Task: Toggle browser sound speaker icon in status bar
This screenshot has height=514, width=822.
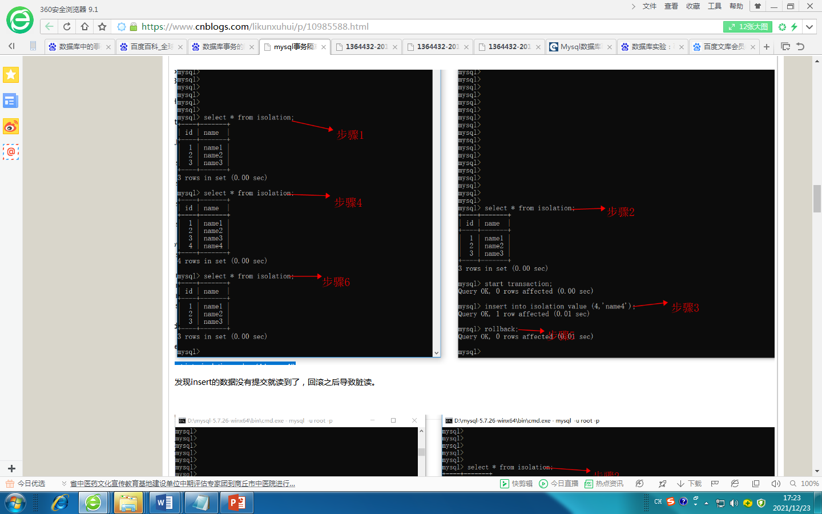Action: (775, 484)
